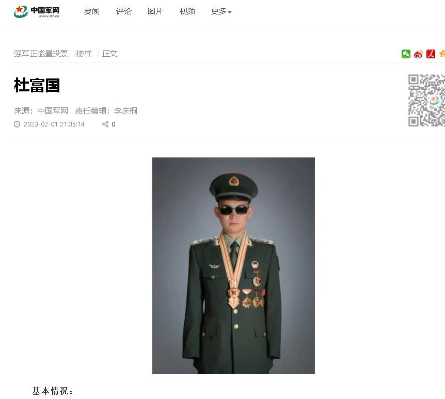Open the 要闻 navigation item
The width and height of the screenshot is (445, 399).
(x=92, y=11)
